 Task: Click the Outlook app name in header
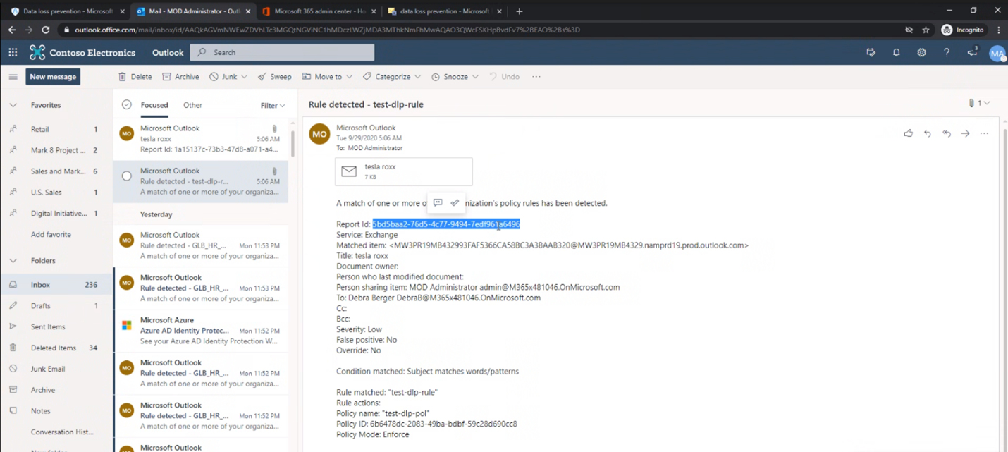tap(168, 53)
